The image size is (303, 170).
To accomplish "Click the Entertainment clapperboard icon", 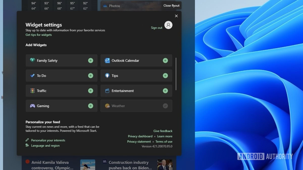I will [x=107, y=91].
